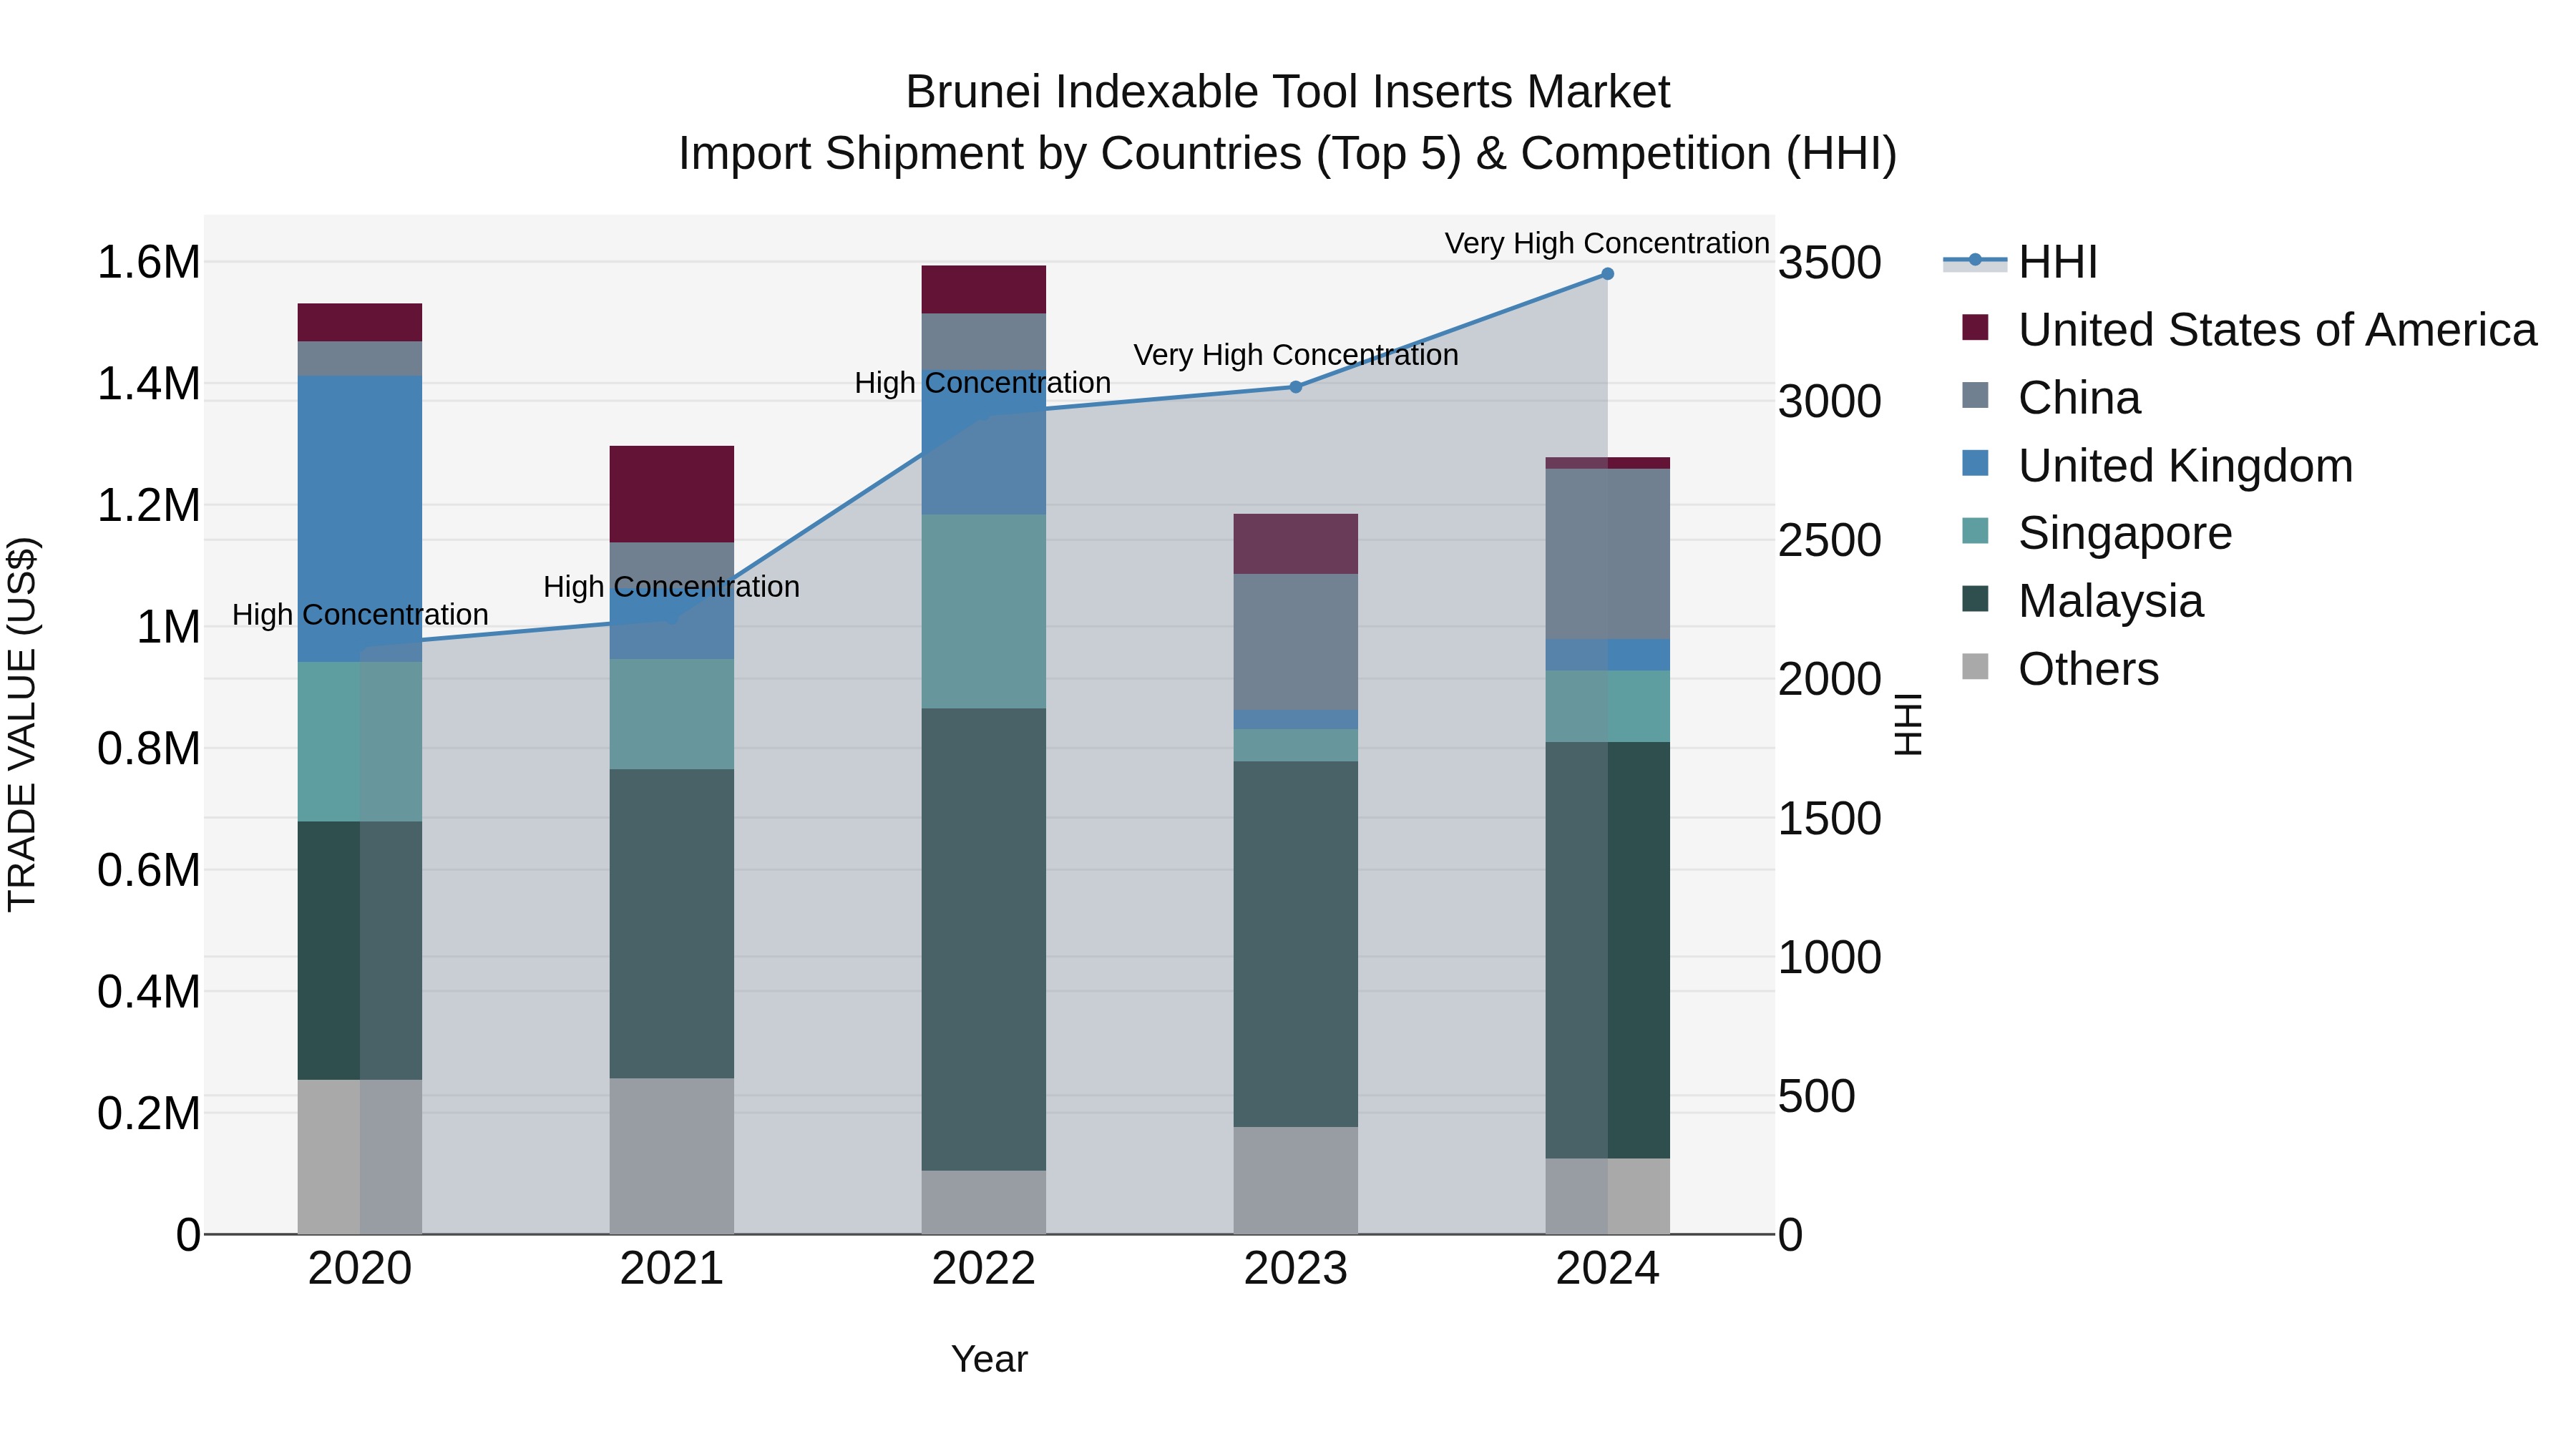Click the 2020 Singapore bar segment
The height and width of the screenshot is (1449, 2576).
point(360,742)
